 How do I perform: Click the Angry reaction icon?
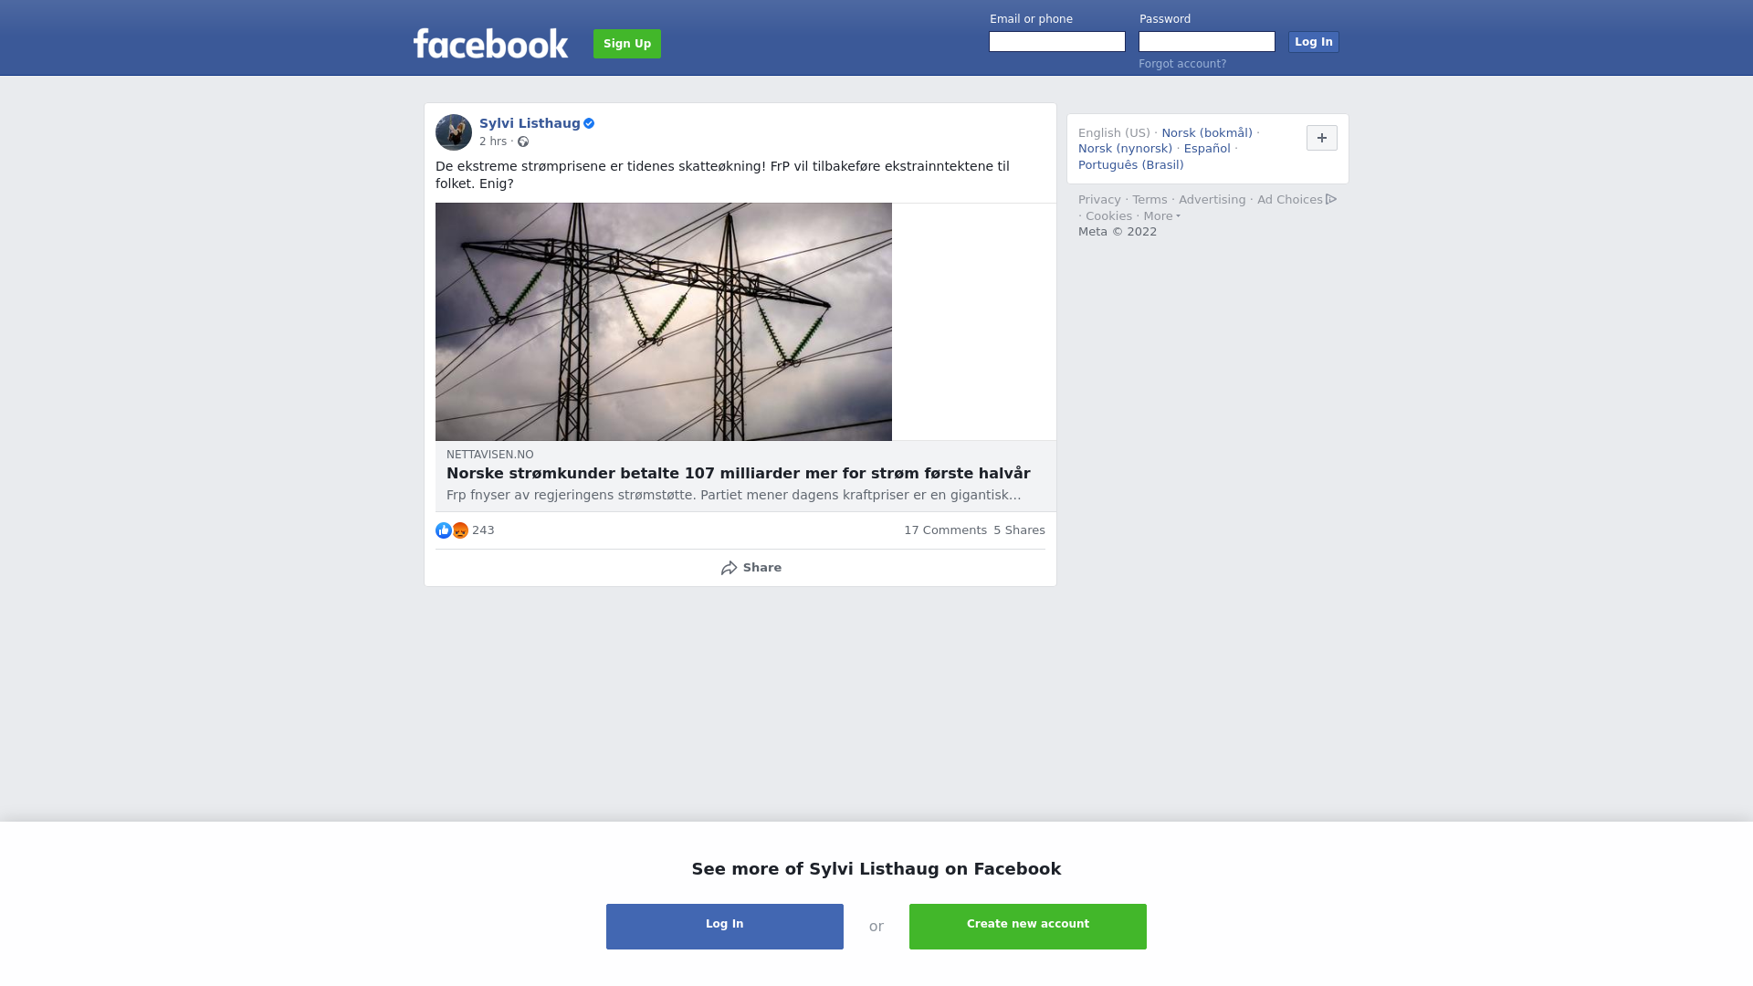[460, 530]
